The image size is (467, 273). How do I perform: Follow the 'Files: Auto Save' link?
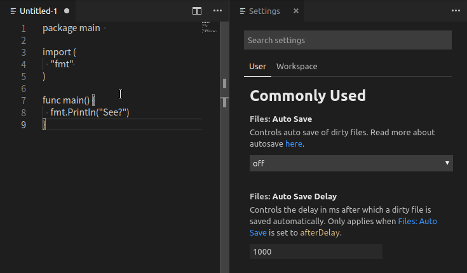pyautogui.click(x=417, y=221)
